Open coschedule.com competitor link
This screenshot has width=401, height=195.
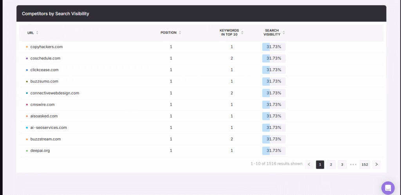point(45,58)
